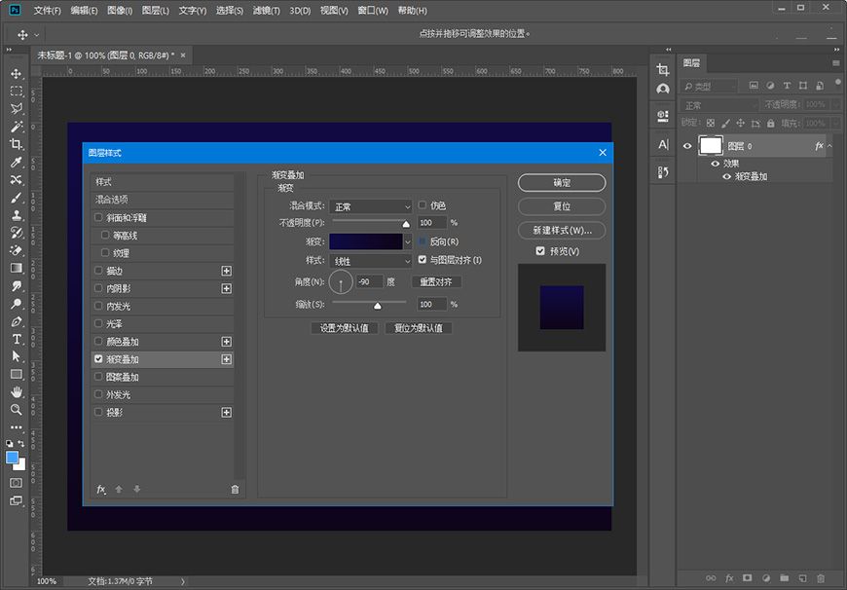
Task: Toggle the 仿色 checkbox
Action: coord(423,204)
